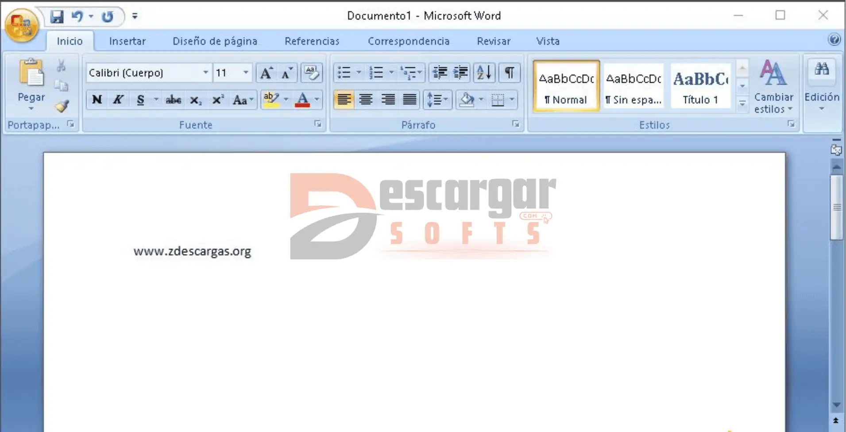Open the Referencias tab

[312, 41]
